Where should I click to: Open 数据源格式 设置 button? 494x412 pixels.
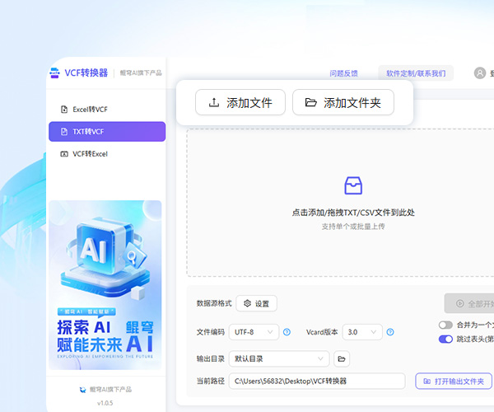click(x=256, y=303)
